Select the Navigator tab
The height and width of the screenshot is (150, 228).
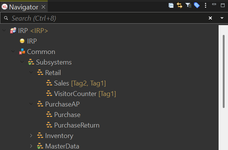(x=24, y=7)
